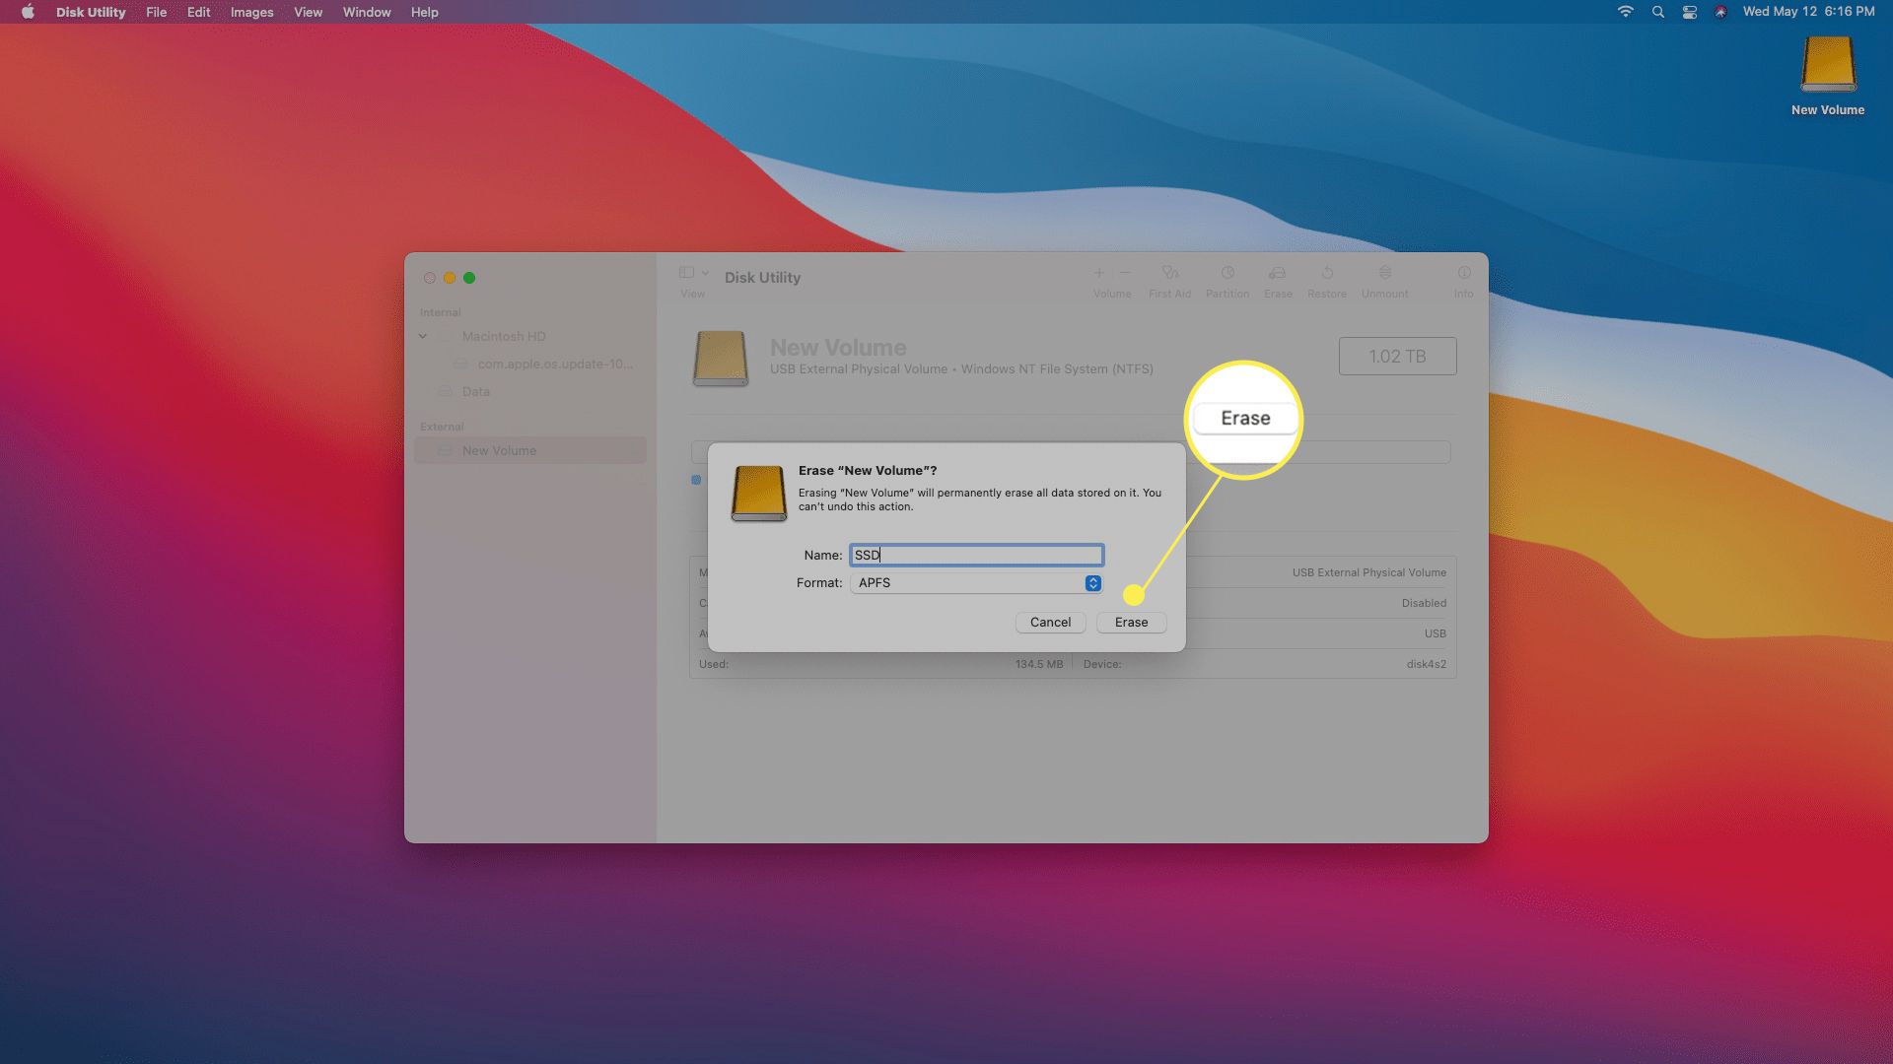Click the USB connection value in info table

(1435, 633)
